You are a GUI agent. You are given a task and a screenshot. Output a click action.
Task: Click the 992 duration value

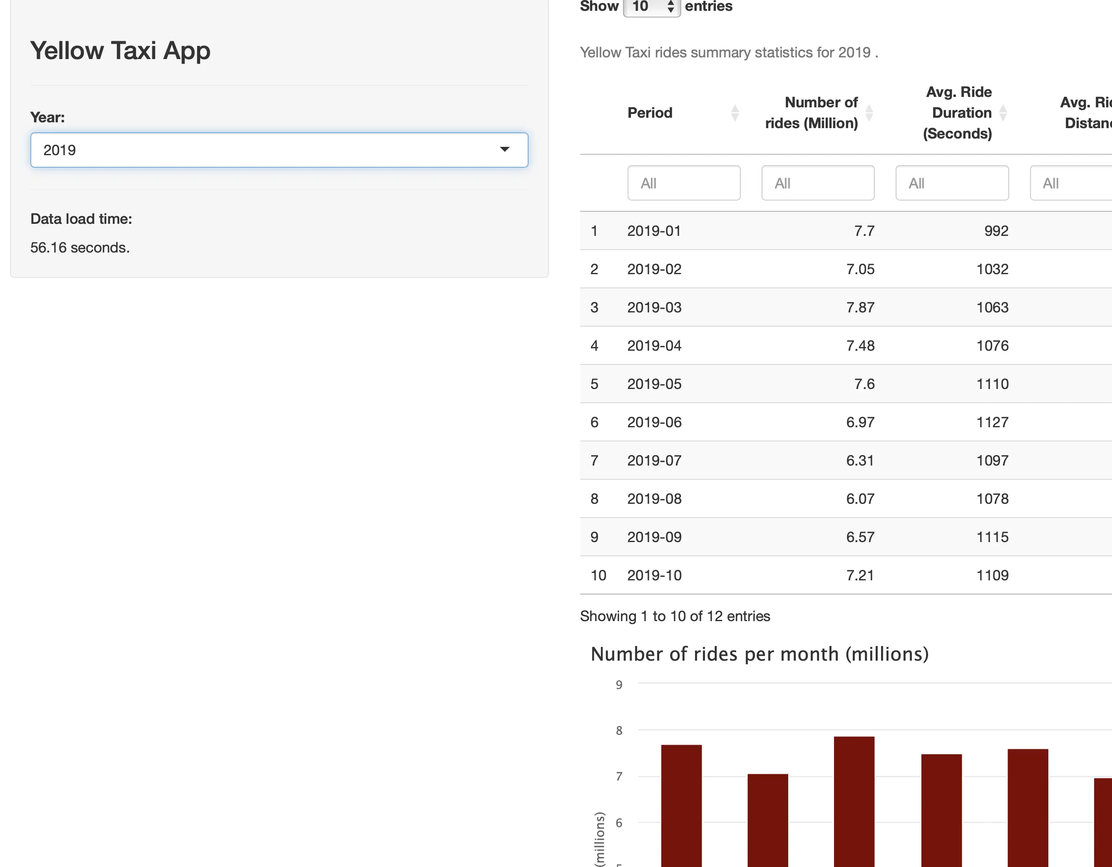coord(996,230)
